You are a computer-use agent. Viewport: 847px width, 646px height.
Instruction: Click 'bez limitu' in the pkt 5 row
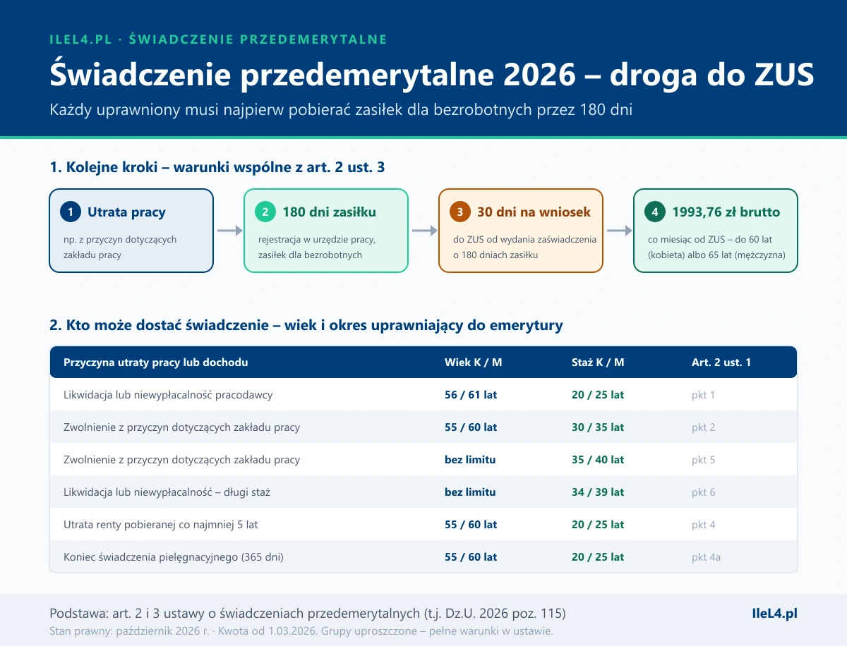pyautogui.click(x=470, y=460)
